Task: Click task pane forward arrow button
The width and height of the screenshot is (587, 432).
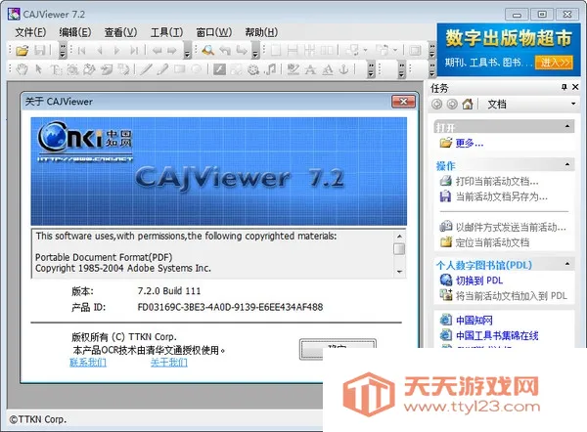Action: click(x=452, y=104)
